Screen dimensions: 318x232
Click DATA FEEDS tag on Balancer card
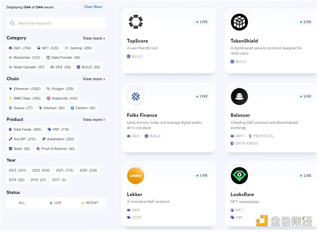(244, 144)
